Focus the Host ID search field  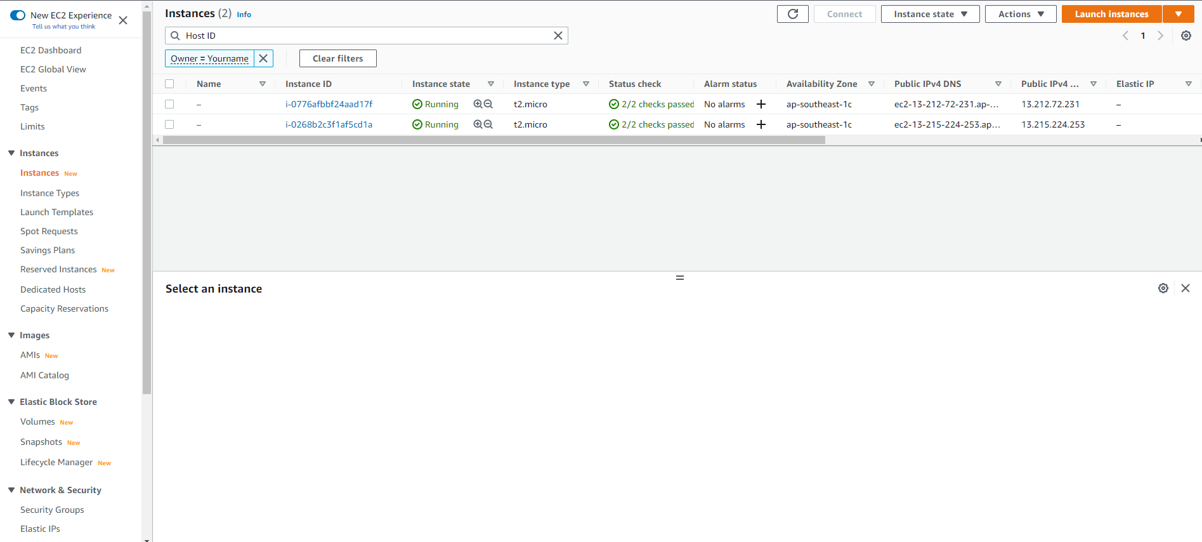(x=367, y=36)
